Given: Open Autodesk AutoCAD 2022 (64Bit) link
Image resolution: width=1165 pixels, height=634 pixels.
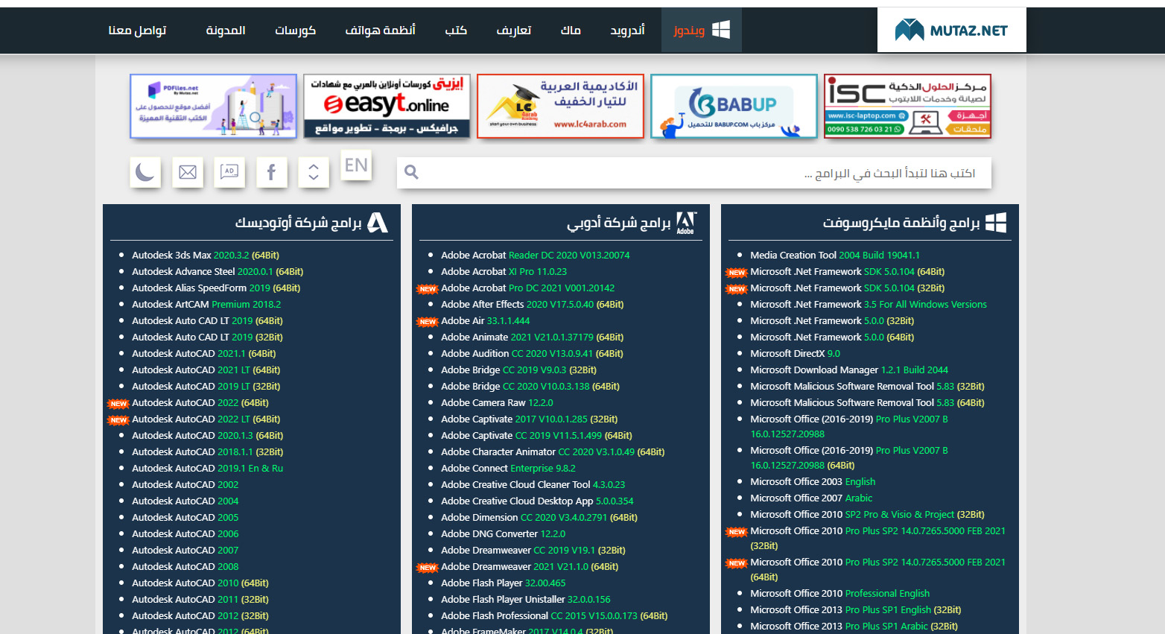Looking at the screenshot, I should pos(200,403).
